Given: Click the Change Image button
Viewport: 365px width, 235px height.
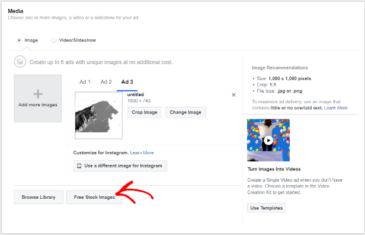Looking at the screenshot, I should 185,112.
